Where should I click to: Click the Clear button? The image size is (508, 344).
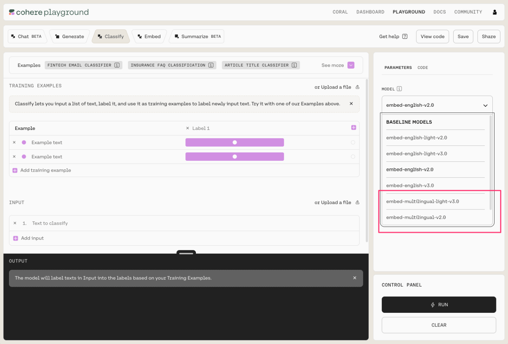[x=439, y=325]
